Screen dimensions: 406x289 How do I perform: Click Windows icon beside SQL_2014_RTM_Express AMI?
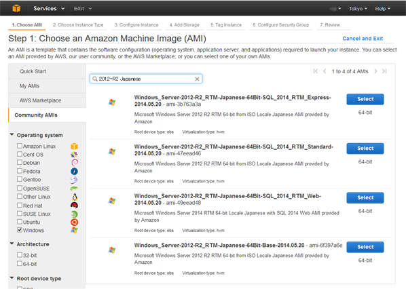pos(112,102)
